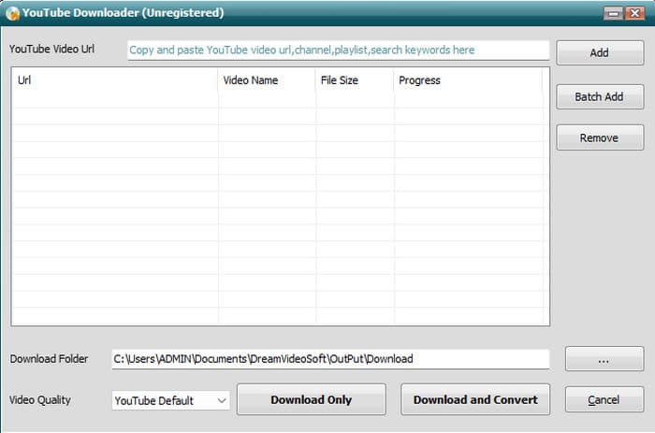Sort list by the Url column header
655x433 pixels.
pyautogui.click(x=114, y=80)
